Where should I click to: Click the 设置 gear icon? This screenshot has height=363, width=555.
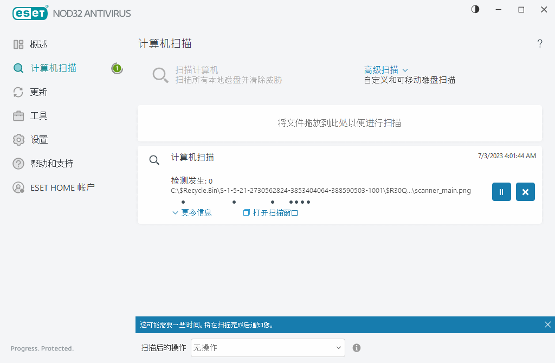click(18, 139)
